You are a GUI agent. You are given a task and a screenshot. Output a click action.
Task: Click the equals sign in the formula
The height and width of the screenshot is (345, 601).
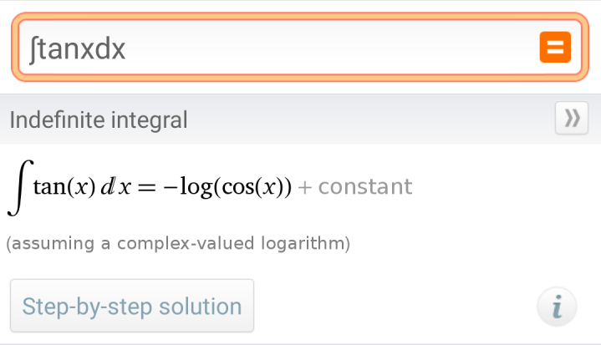(x=147, y=186)
